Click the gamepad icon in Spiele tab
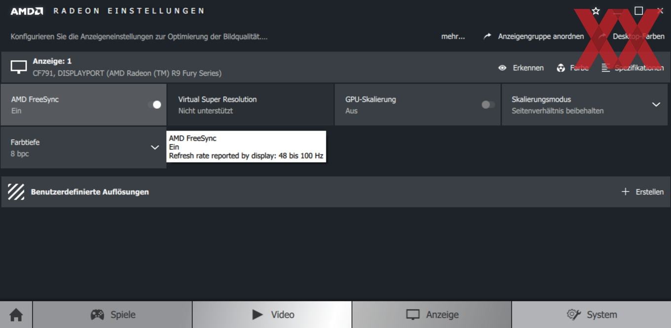Viewport: 671px width, 328px height. click(x=97, y=315)
